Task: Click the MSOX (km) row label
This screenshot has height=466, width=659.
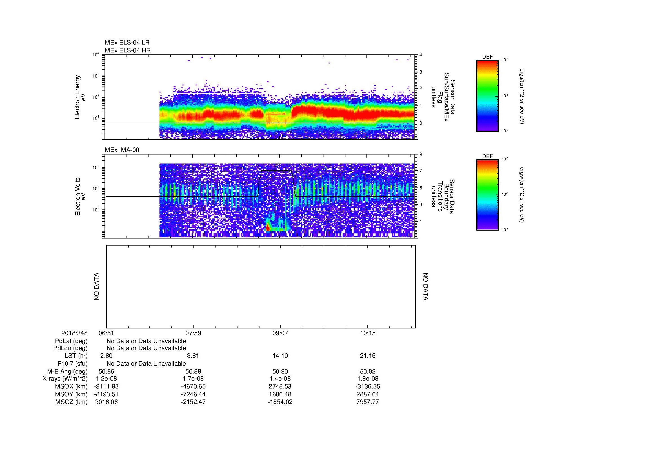Action: tap(71, 387)
